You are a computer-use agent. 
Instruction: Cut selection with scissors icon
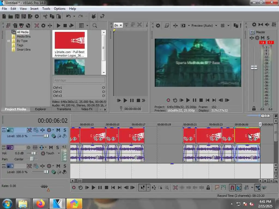click(x=45, y=17)
